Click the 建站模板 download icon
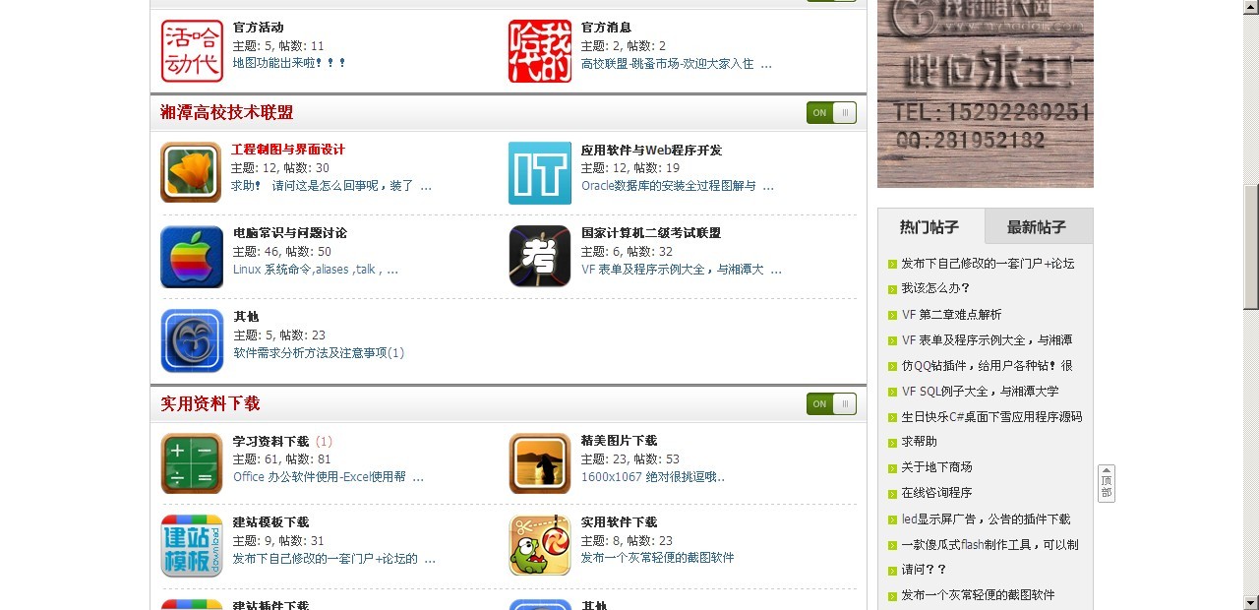This screenshot has height=610, width=1259. click(192, 545)
